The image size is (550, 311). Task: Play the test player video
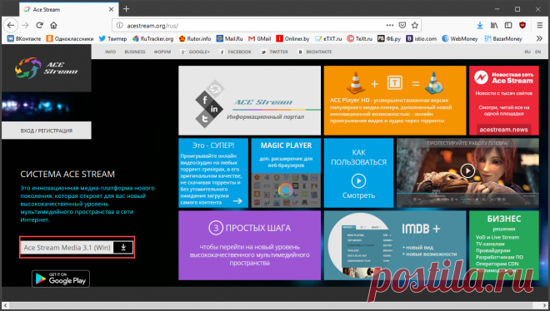pyautogui.click(x=467, y=170)
